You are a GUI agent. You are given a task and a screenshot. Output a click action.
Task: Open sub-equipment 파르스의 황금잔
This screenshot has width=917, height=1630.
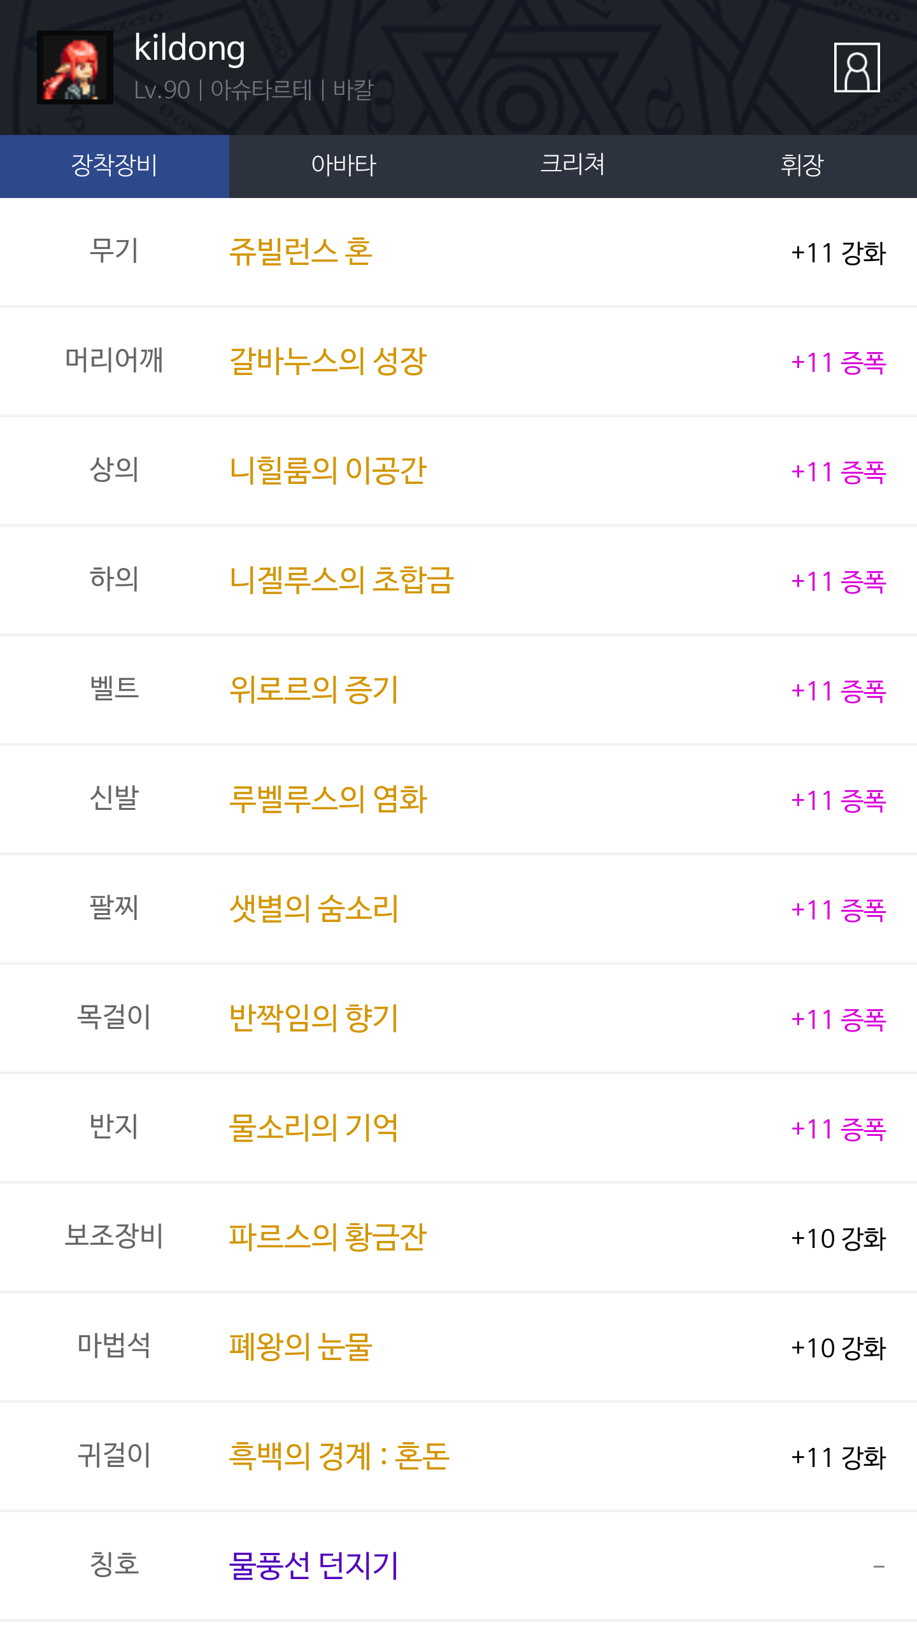(328, 1238)
